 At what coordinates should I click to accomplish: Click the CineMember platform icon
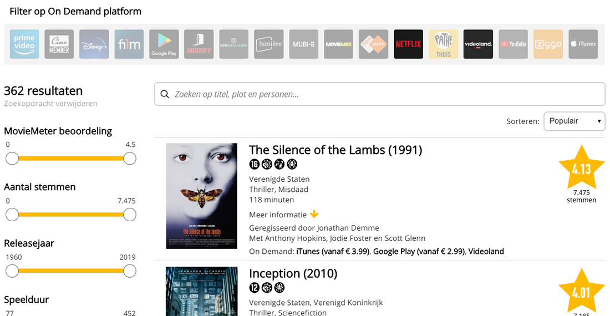tap(59, 44)
